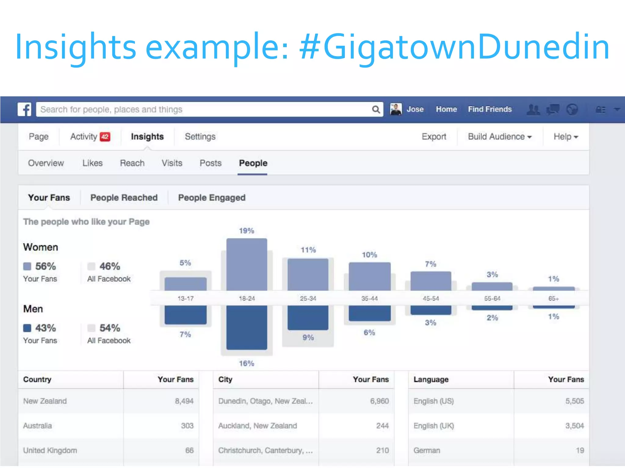Click the women 25-34 bar showing 11%
Screen dimensions: 625x468
click(x=308, y=275)
